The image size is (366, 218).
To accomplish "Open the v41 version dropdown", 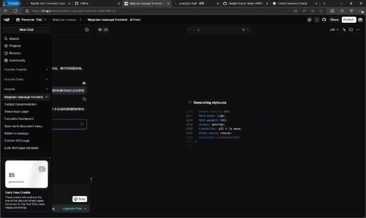I will 333,30.
